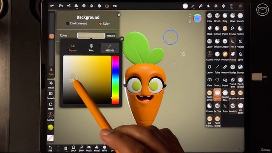Choose the Paint tool

point(225,31)
